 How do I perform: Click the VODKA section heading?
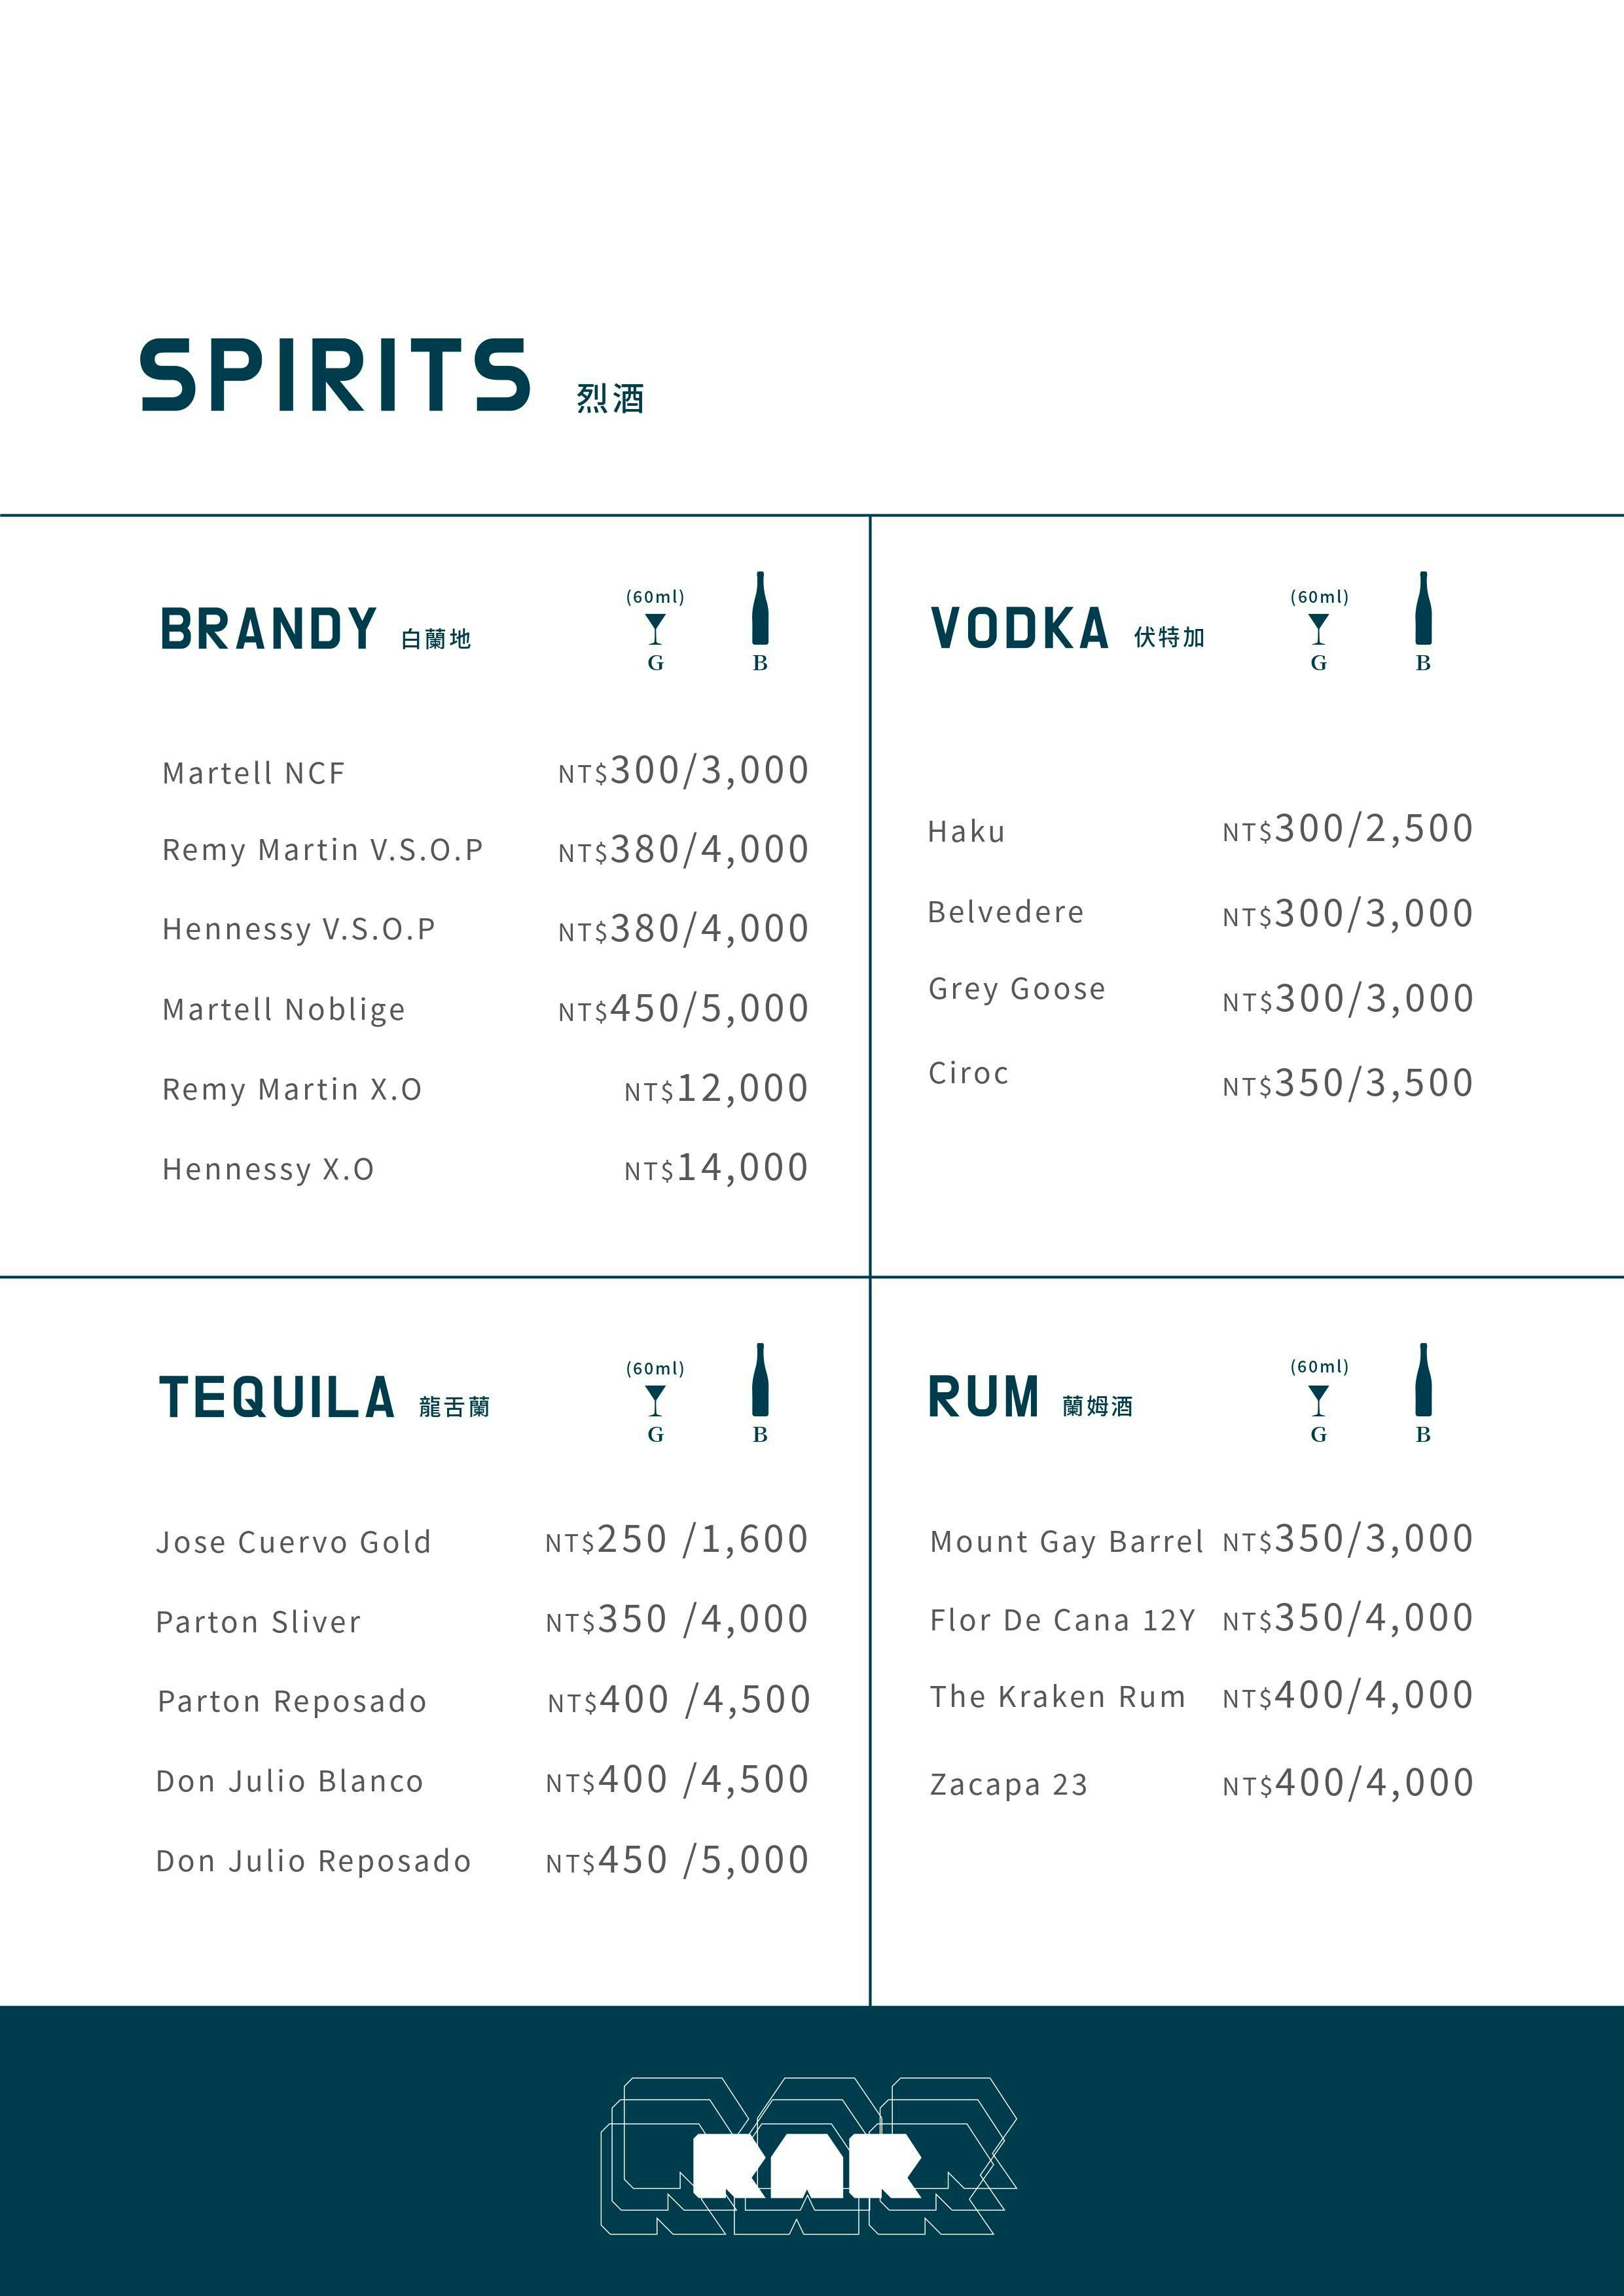tap(1019, 629)
